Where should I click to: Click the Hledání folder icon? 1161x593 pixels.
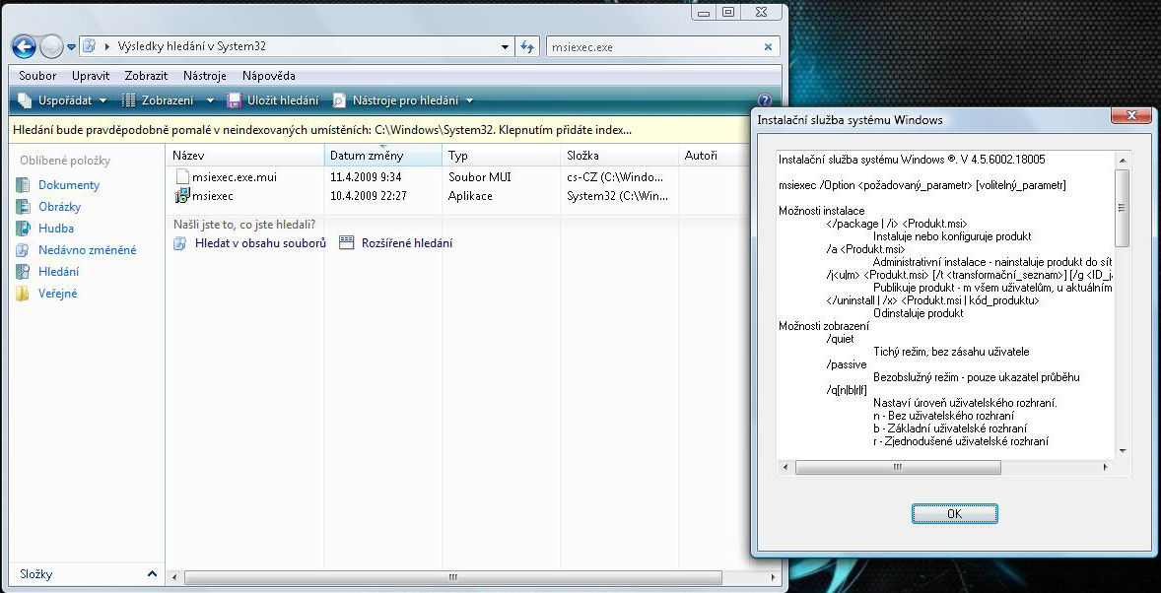[x=23, y=272]
